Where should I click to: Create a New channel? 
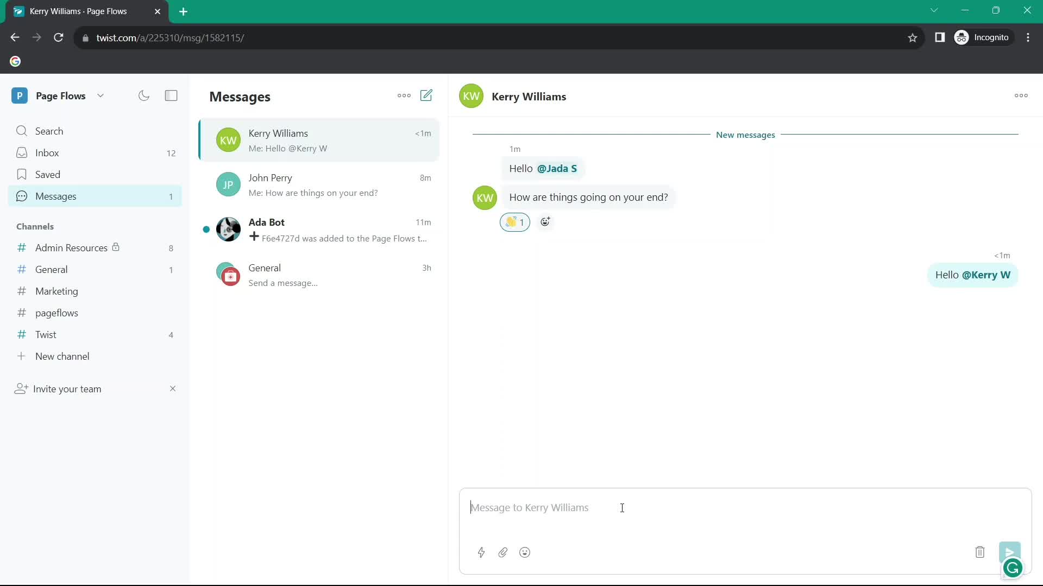[x=95, y=356]
